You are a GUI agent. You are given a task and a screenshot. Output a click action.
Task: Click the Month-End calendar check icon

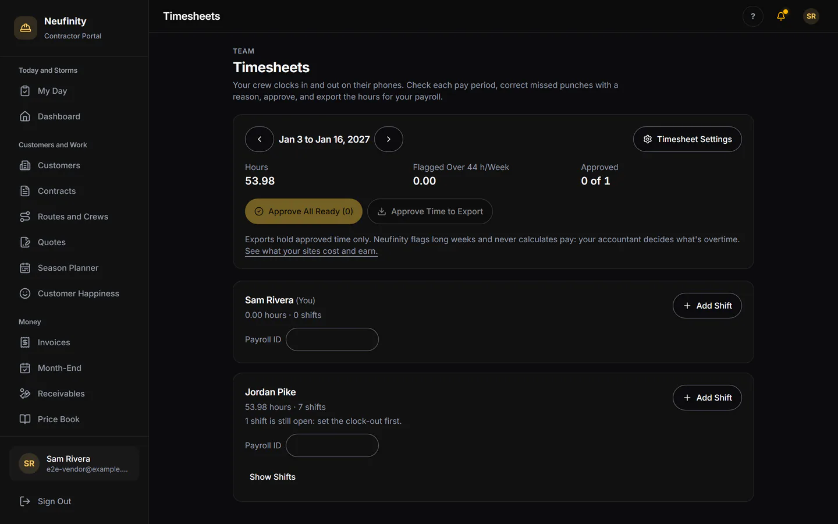(x=25, y=368)
